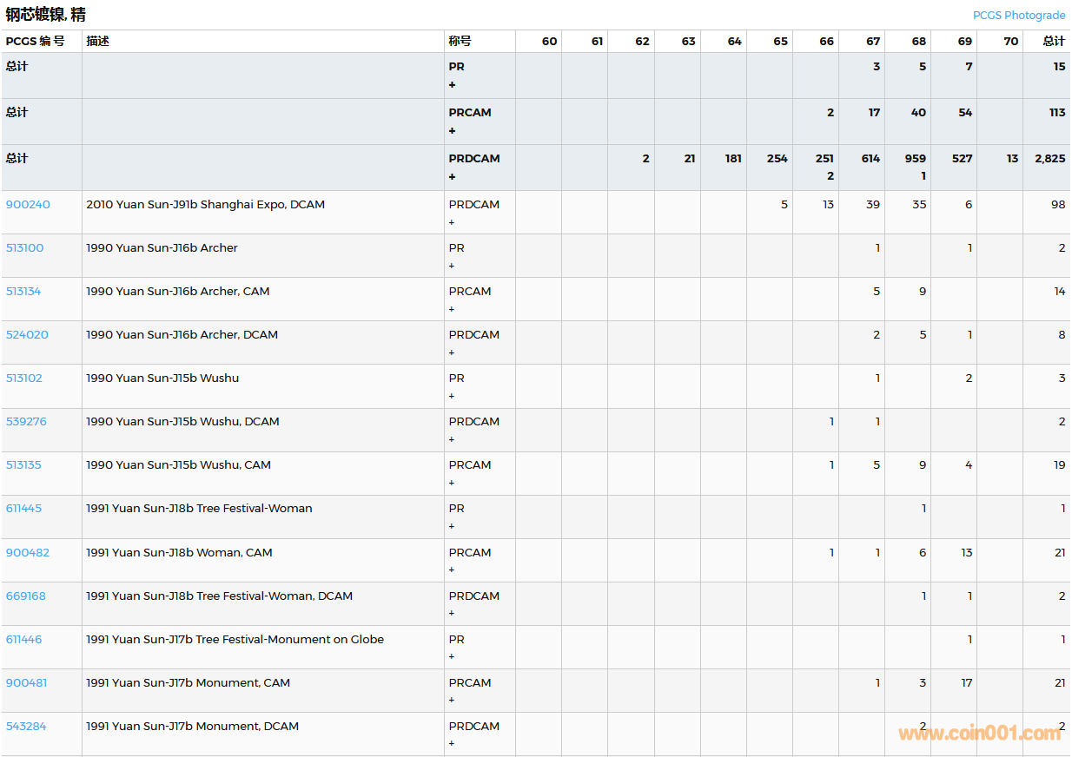Open PCGS number 900482 link

(28, 553)
